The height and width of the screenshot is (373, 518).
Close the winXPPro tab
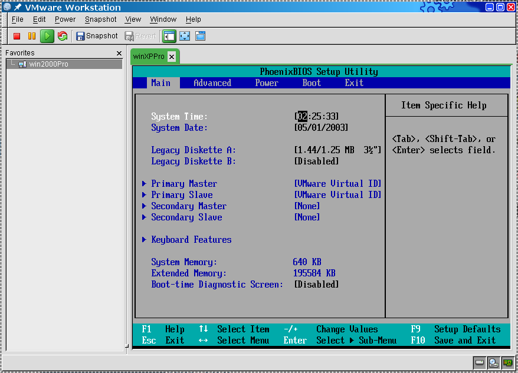coord(172,57)
